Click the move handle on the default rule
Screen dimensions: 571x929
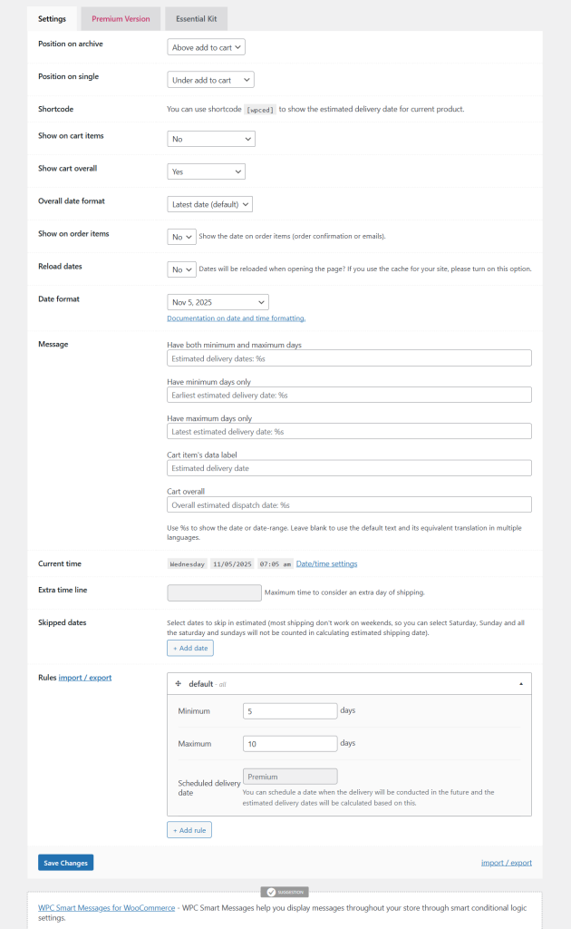tap(179, 682)
